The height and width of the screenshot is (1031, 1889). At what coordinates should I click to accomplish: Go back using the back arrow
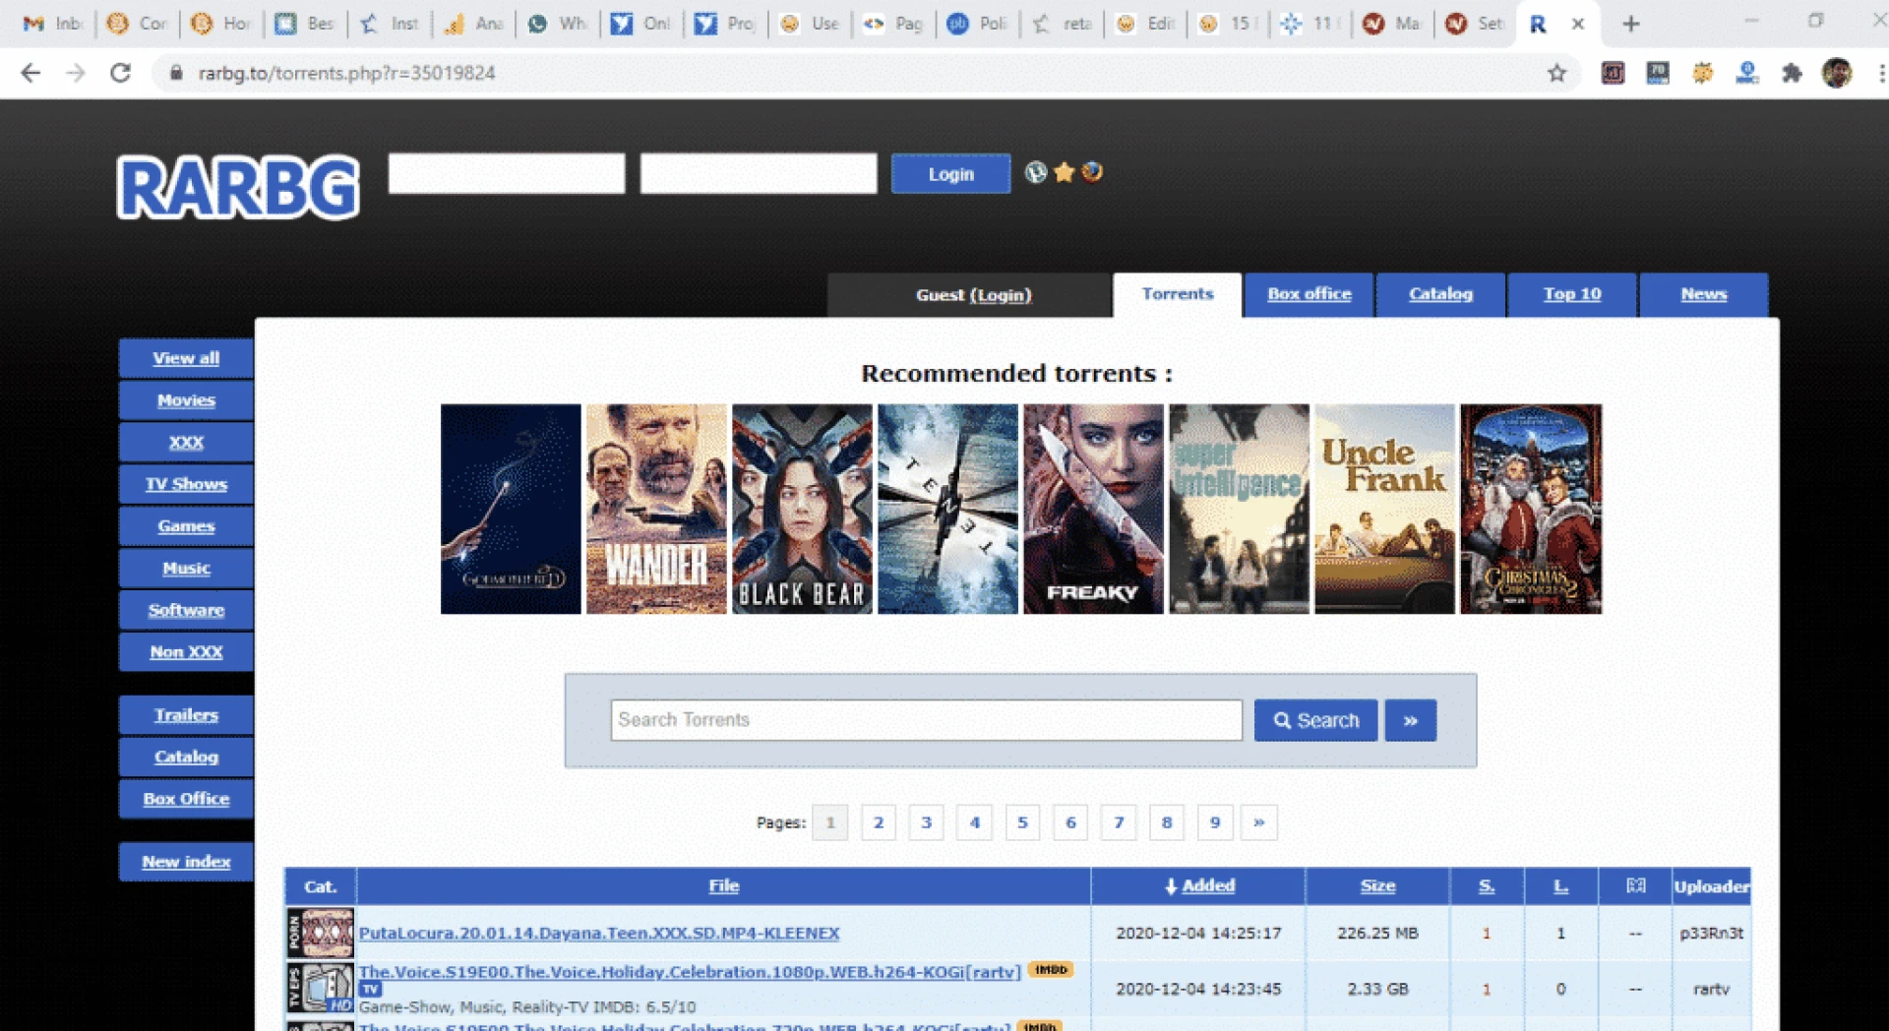coord(30,73)
